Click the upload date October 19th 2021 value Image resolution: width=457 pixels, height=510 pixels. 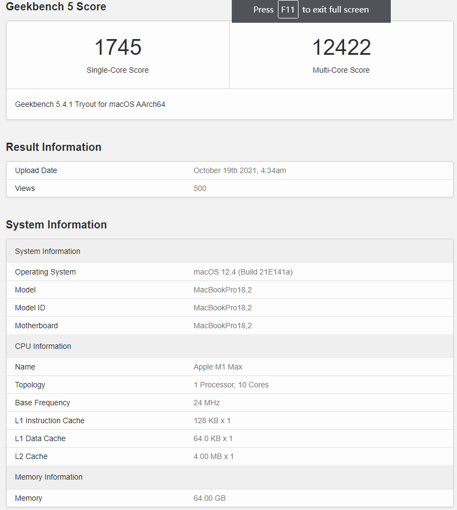(x=239, y=170)
